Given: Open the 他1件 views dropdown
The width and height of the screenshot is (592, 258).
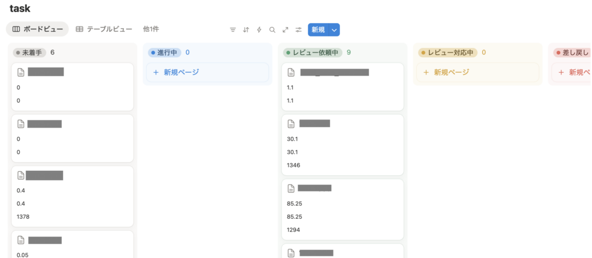Looking at the screenshot, I should (x=151, y=29).
